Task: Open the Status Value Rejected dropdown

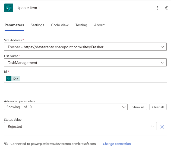Action: tap(153, 126)
